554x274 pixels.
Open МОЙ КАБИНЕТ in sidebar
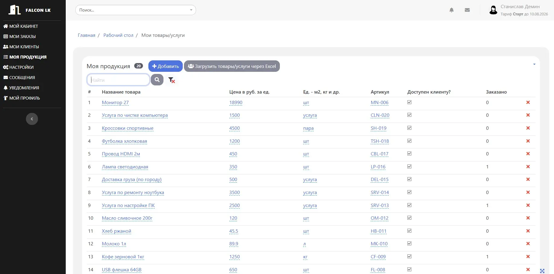point(21,26)
